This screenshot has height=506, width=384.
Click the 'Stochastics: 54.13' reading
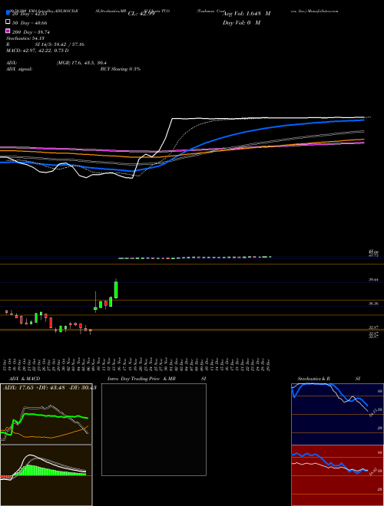[x=25, y=38]
